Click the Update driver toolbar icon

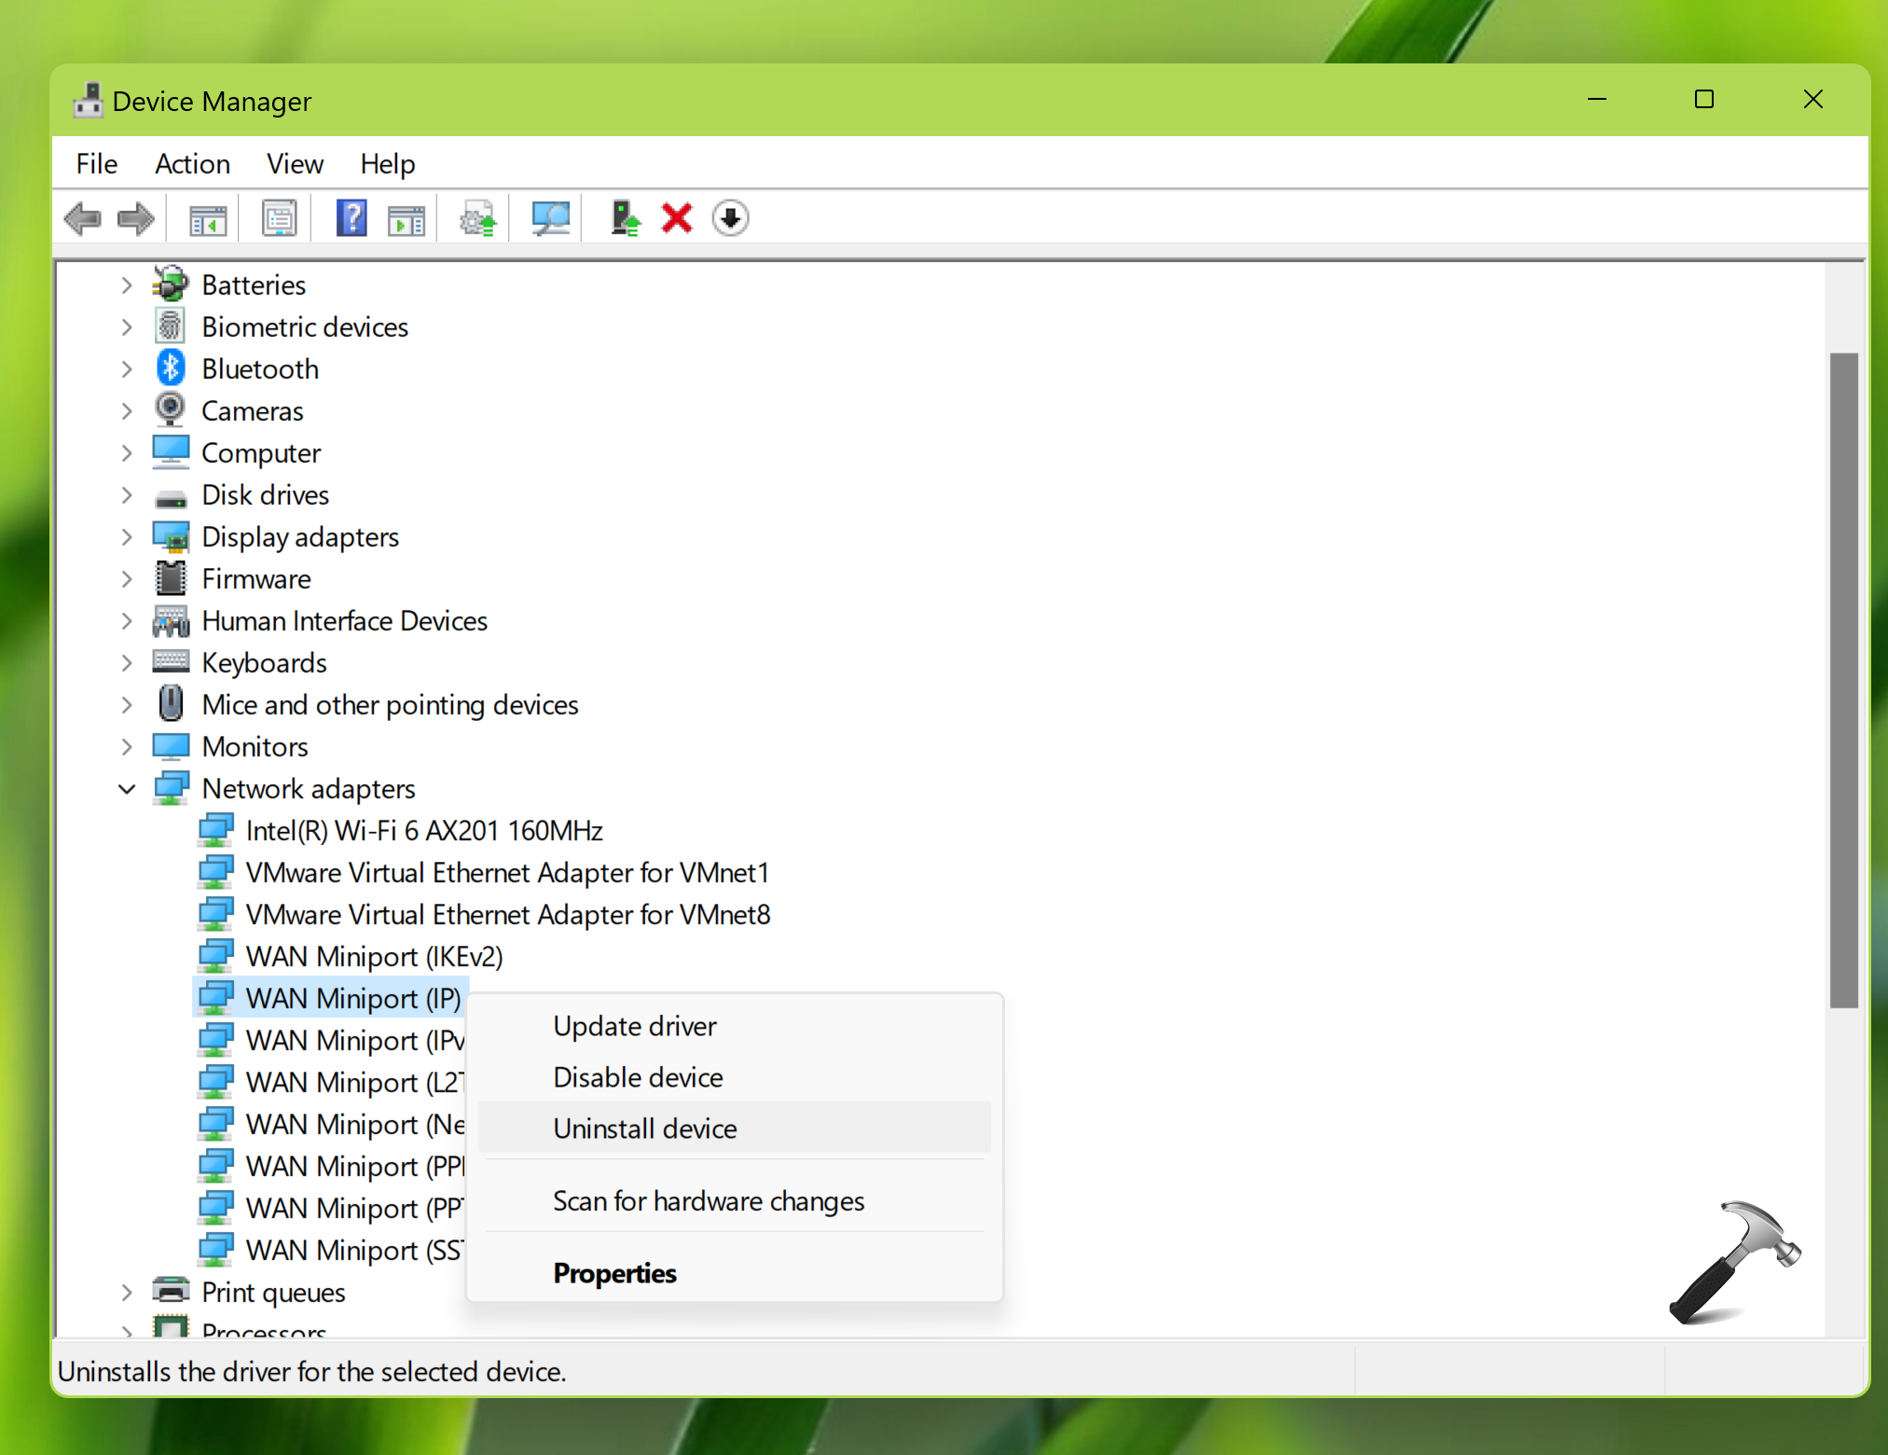tap(478, 219)
